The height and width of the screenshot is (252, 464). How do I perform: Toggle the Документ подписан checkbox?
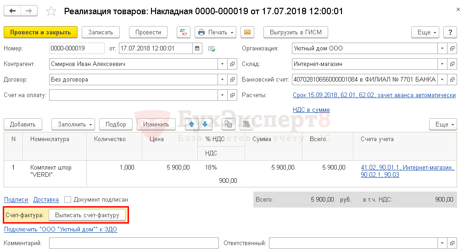[x=68, y=200]
